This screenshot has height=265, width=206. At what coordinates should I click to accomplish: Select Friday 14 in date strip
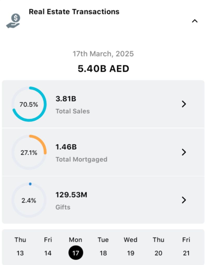tap(48, 246)
